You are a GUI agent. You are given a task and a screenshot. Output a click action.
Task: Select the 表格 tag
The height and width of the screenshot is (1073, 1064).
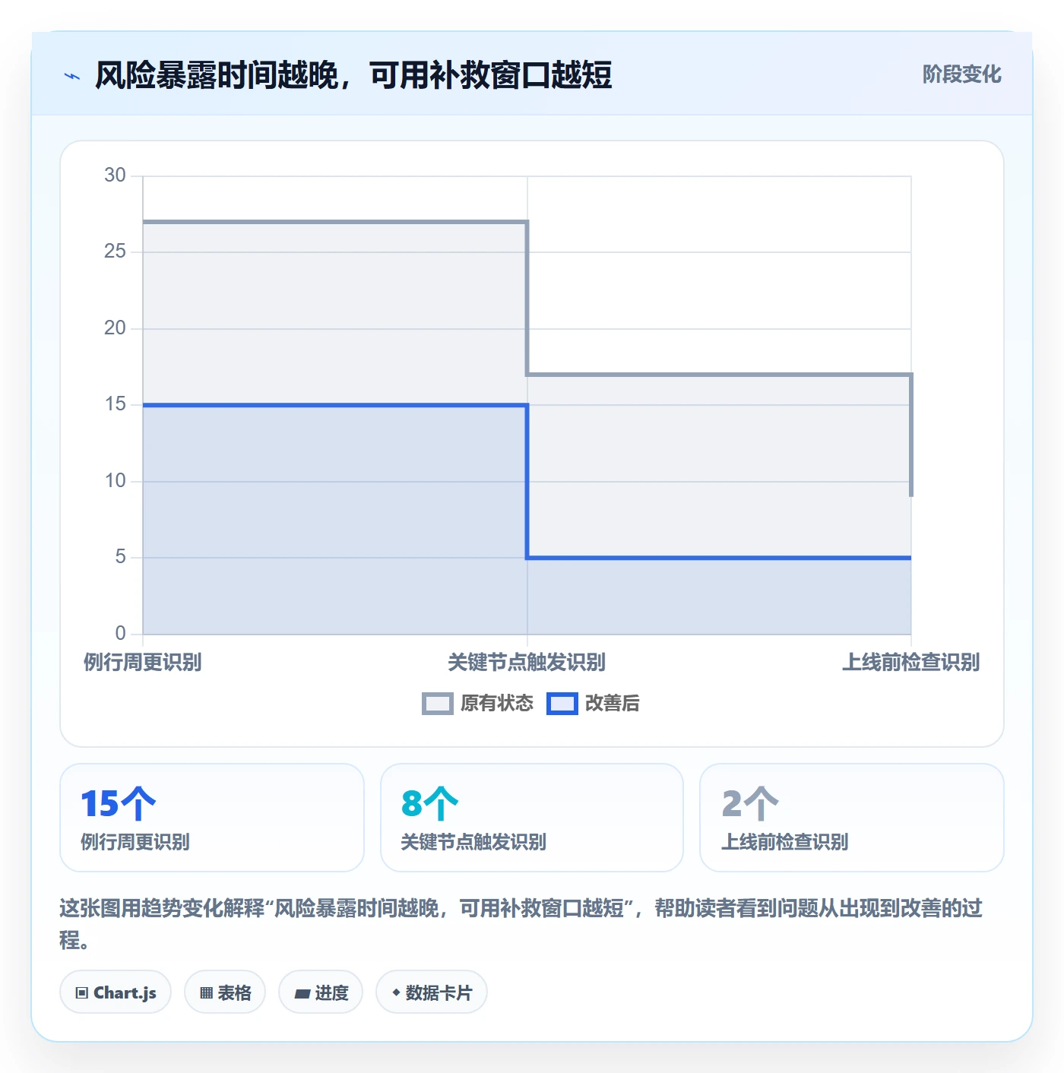tap(225, 992)
